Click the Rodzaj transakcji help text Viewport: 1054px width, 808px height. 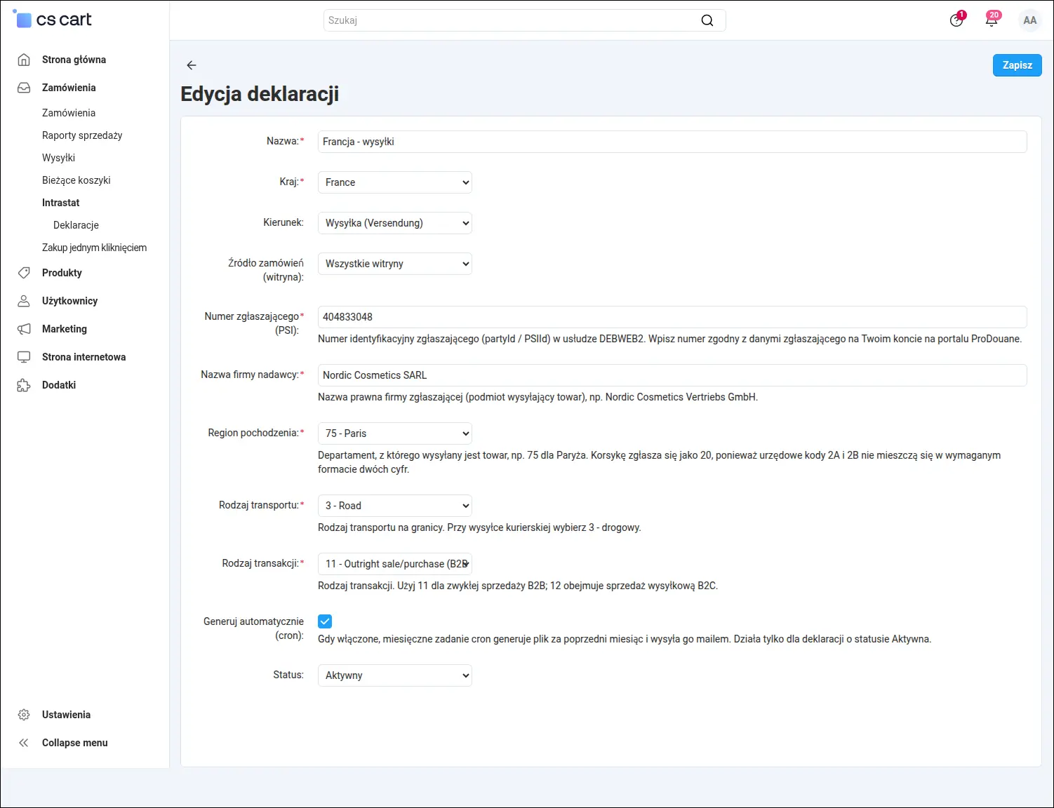518,586
